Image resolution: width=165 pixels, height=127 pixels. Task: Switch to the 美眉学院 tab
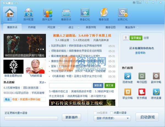tap(91, 27)
